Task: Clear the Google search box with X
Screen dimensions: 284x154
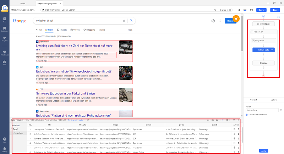Action: 124,21
